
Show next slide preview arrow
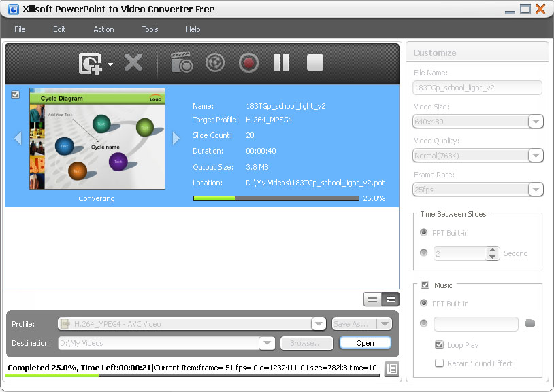pos(176,138)
